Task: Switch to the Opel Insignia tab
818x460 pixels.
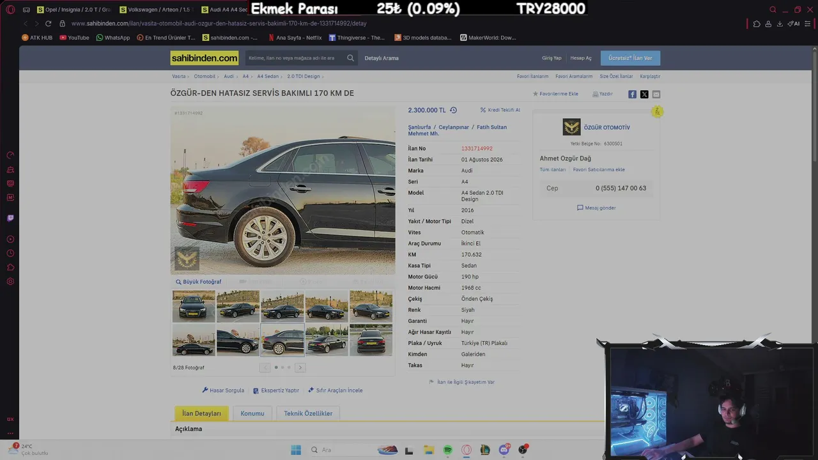Action: 74,10
